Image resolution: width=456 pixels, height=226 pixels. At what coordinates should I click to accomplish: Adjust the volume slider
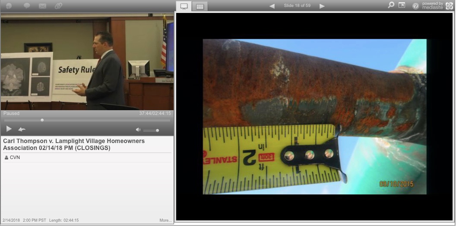(x=151, y=131)
